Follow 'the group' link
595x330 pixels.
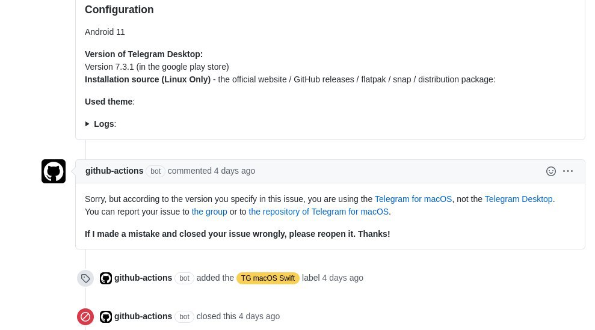pyautogui.click(x=209, y=212)
